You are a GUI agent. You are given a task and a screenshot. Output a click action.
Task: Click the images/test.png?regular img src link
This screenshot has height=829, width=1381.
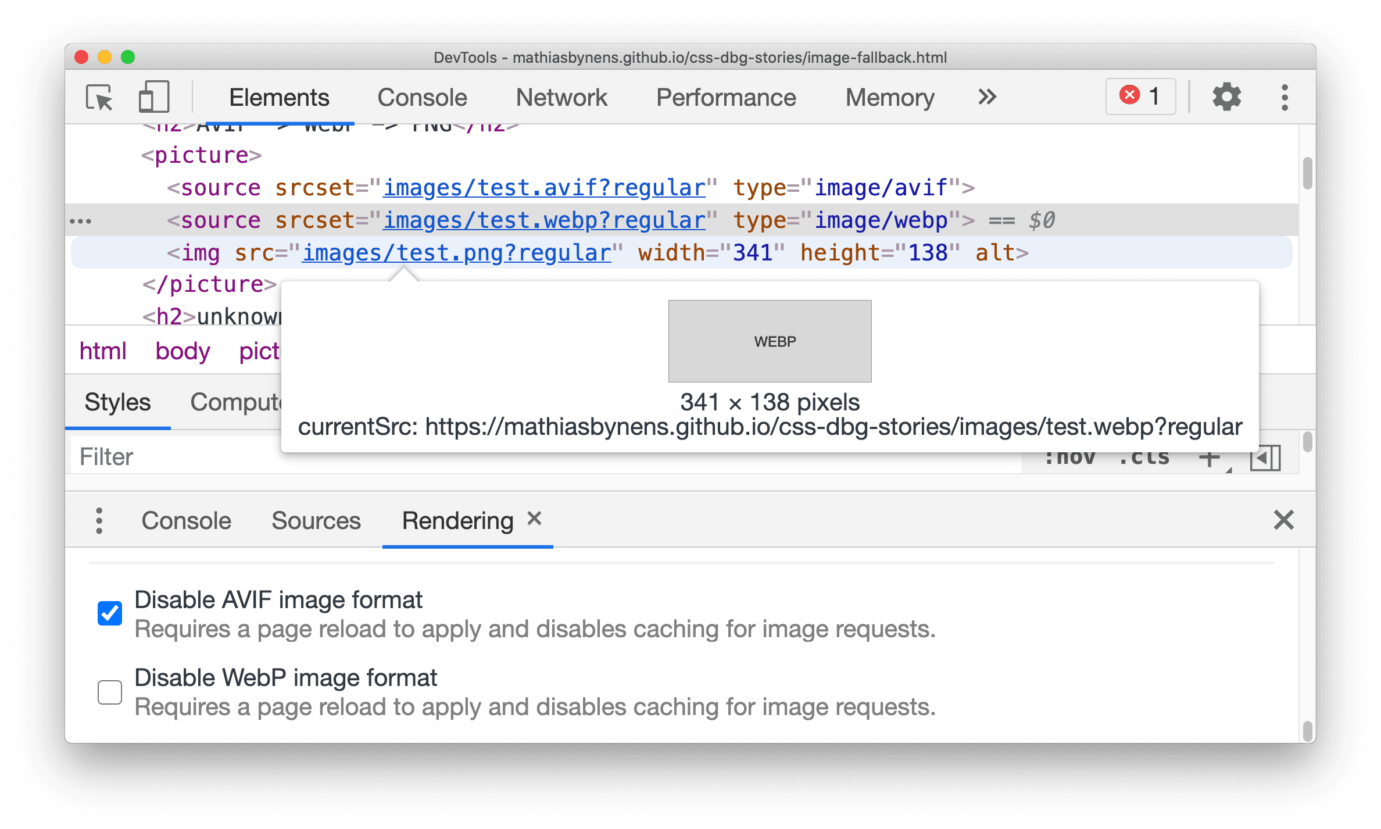(456, 255)
